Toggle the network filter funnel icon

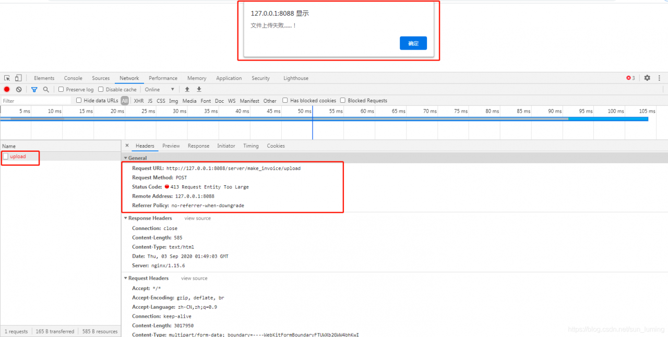coord(34,90)
